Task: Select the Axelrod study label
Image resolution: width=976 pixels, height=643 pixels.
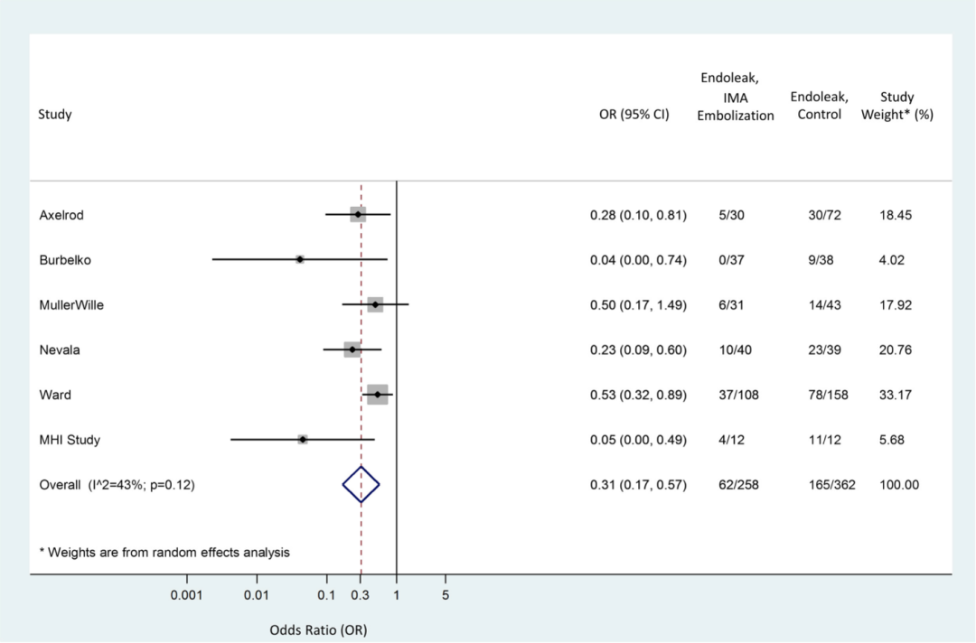Action: coord(61,215)
